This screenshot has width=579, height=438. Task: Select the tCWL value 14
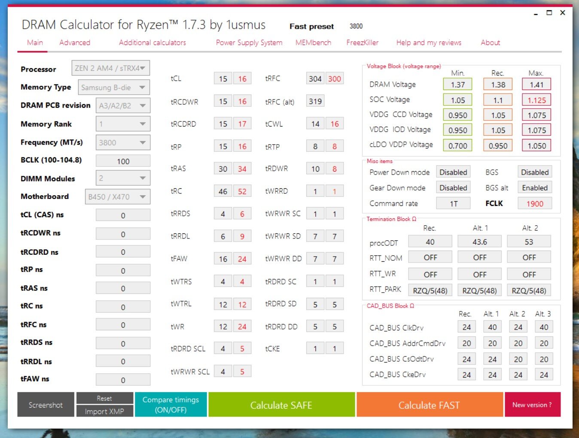(315, 124)
